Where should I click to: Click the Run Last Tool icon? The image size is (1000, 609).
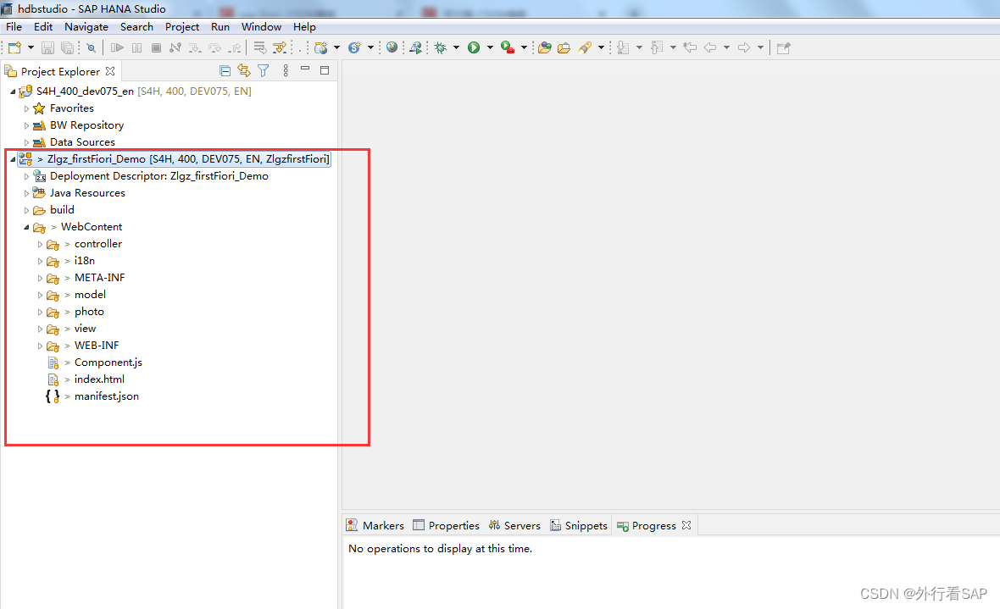[x=508, y=47]
